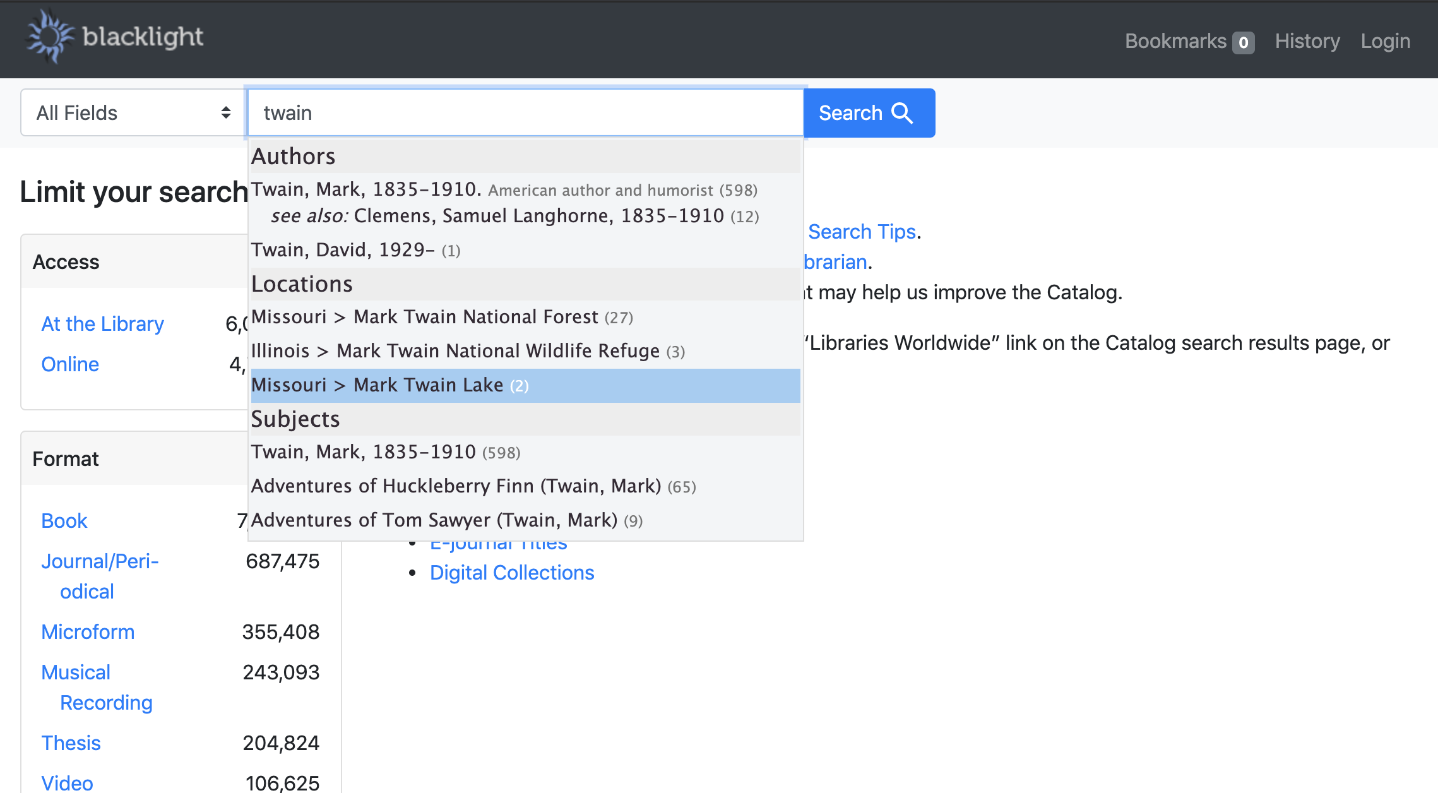Click the Blacklight sunburst logo icon
This screenshot has width=1438, height=793.
pyautogui.click(x=49, y=37)
